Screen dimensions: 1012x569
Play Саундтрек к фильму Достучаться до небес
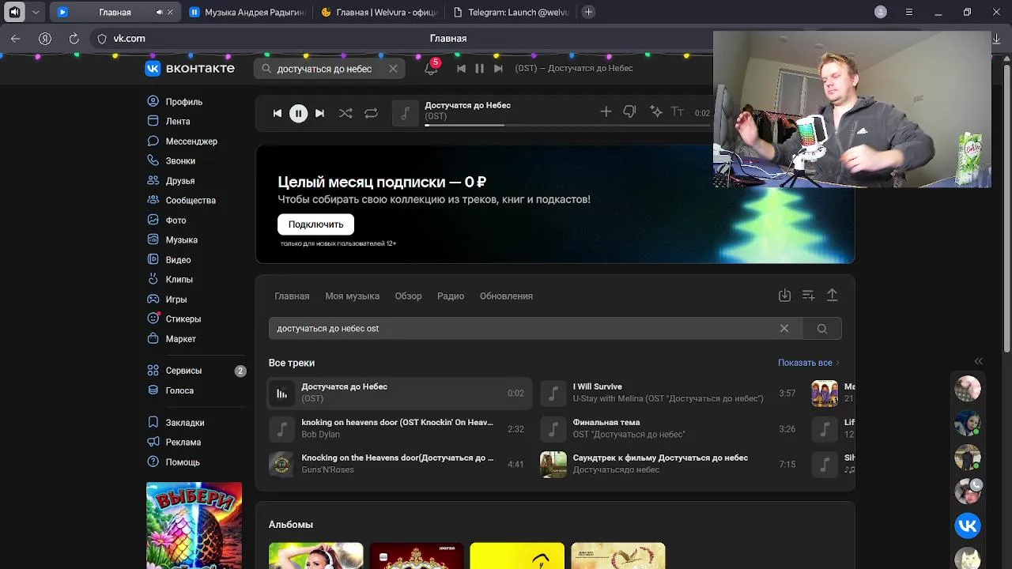pos(670,464)
